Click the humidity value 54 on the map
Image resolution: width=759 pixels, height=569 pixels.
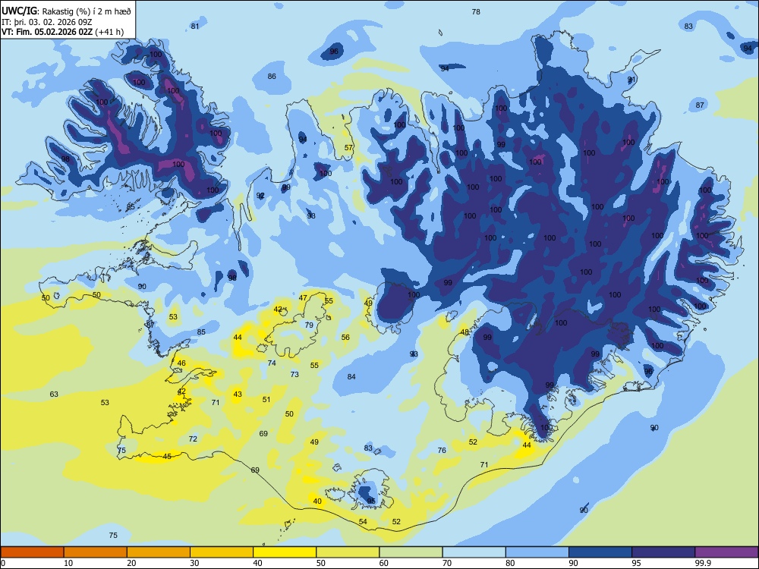[x=363, y=522]
